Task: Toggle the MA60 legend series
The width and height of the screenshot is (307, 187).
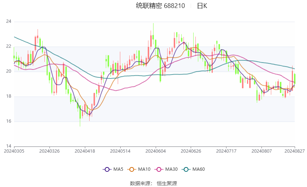Action: point(193,169)
